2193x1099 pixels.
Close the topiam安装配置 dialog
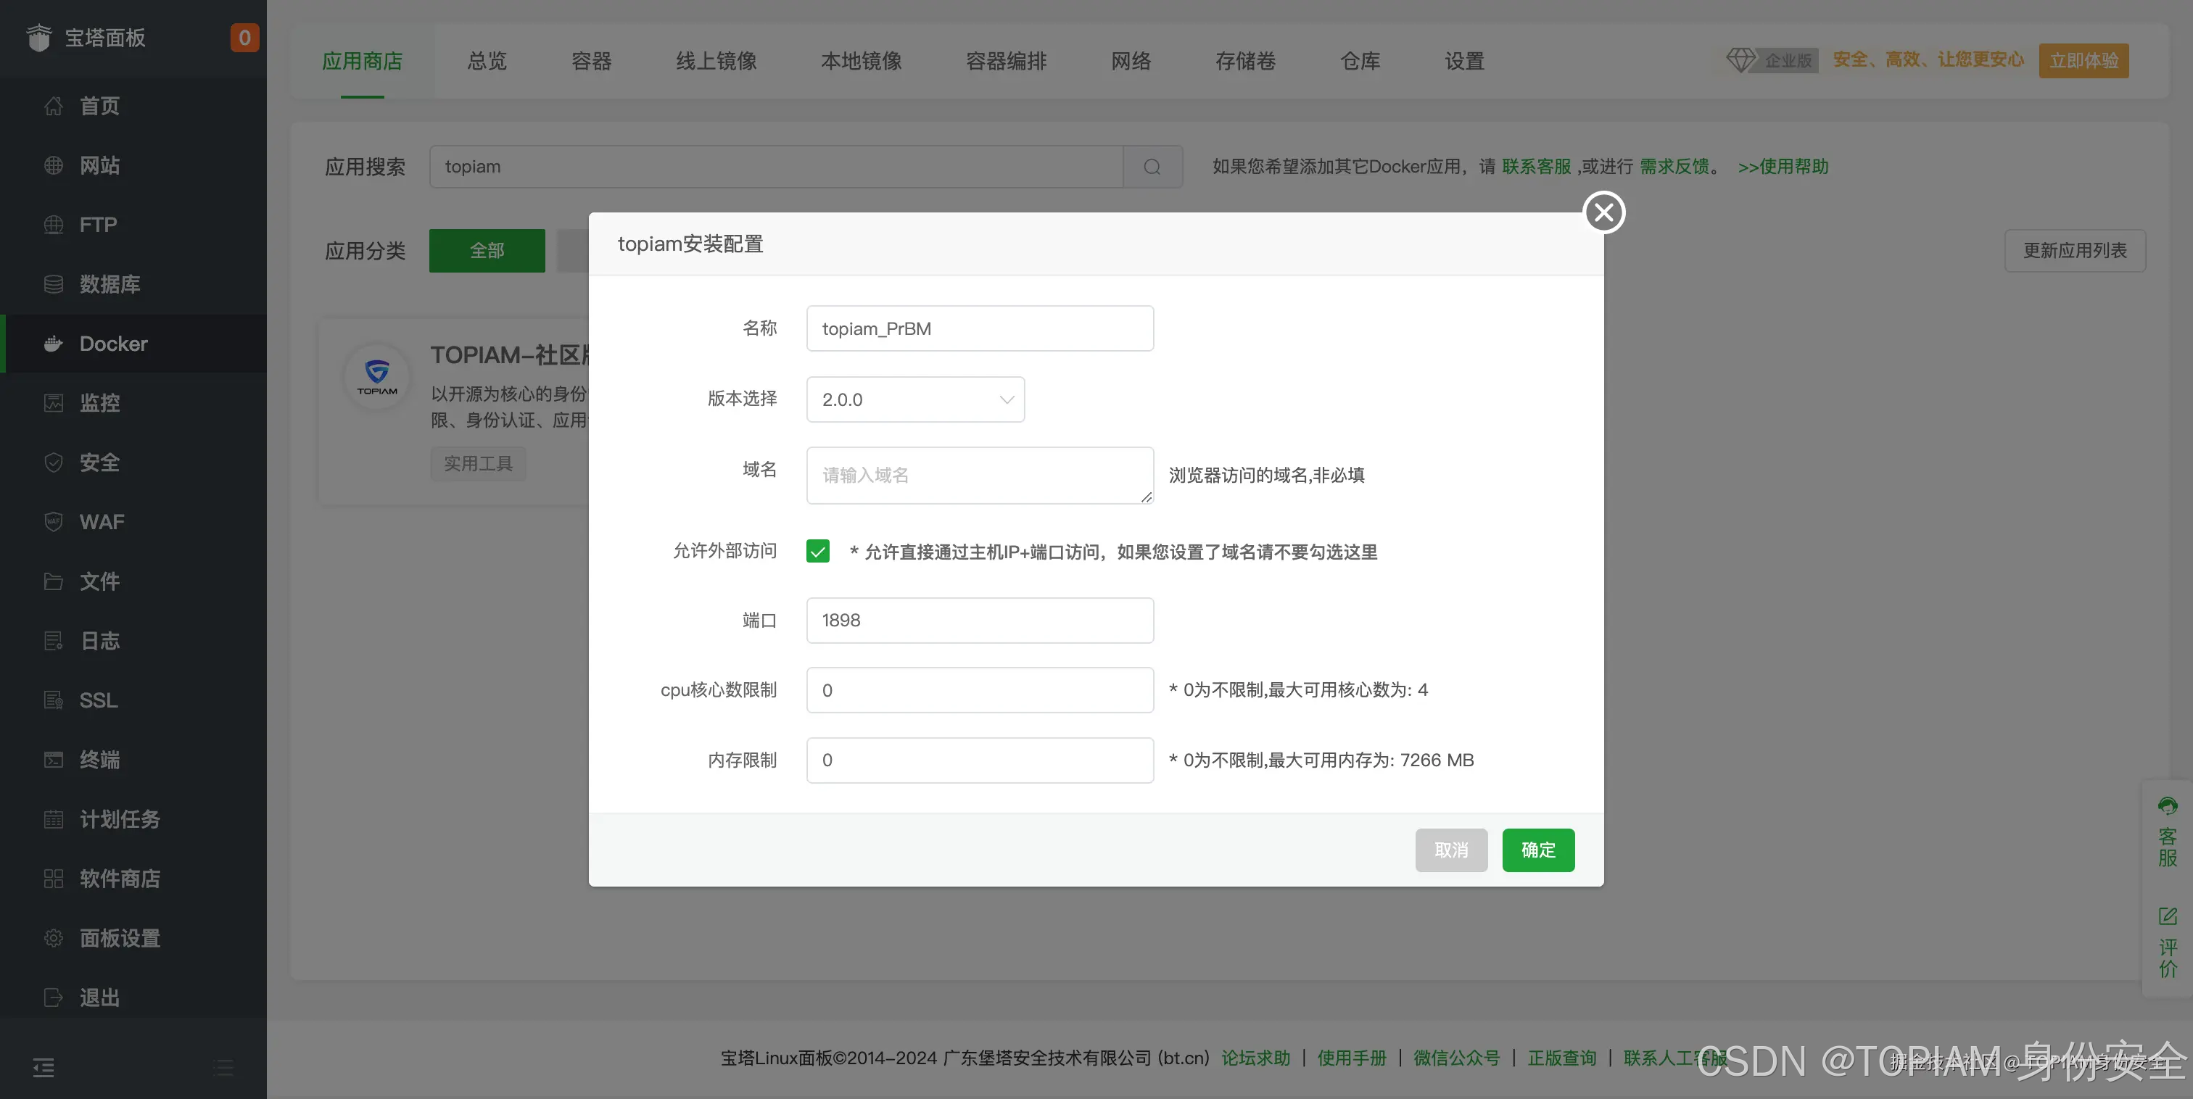coord(1604,212)
